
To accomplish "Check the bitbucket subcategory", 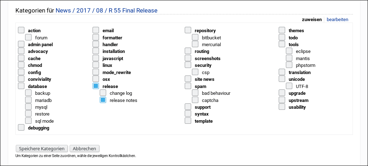I will tap(195, 37).
